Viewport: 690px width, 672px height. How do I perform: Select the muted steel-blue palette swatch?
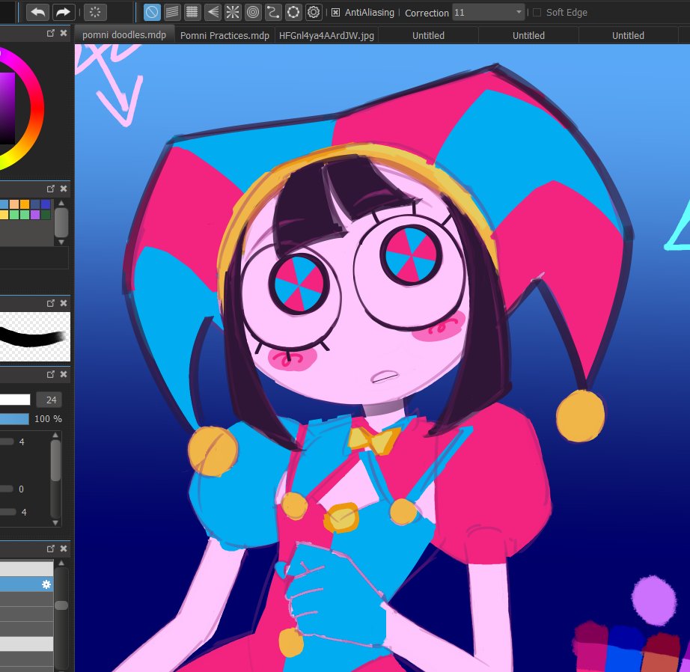coord(34,204)
